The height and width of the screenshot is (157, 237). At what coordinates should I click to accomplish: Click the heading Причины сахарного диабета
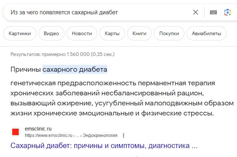click(59, 70)
